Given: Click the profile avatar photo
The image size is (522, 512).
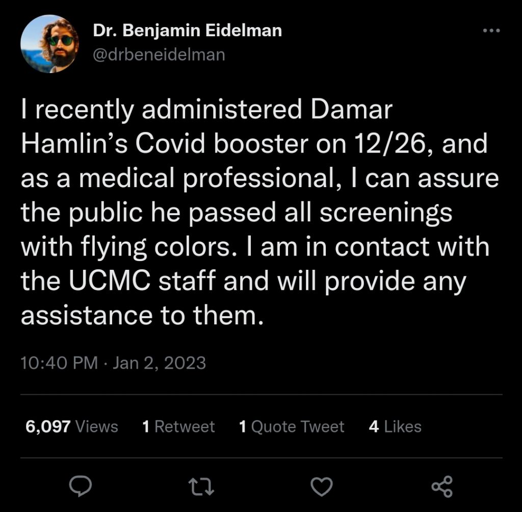Looking at the screenshot, I should [49, 43].
